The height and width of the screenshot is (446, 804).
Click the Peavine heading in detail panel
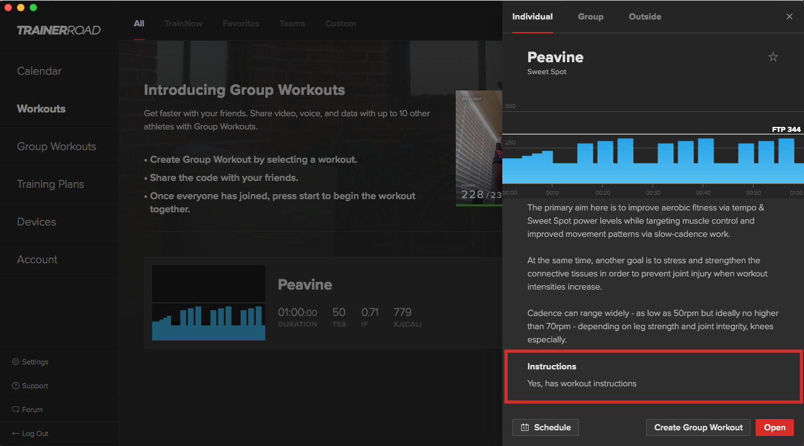[555, 57]
